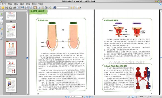
Task: Open the Layers side panel
Action: (2, 24)
